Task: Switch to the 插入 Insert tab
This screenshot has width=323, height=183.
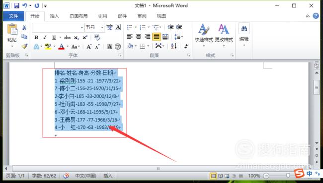Action: pos(54,16)
